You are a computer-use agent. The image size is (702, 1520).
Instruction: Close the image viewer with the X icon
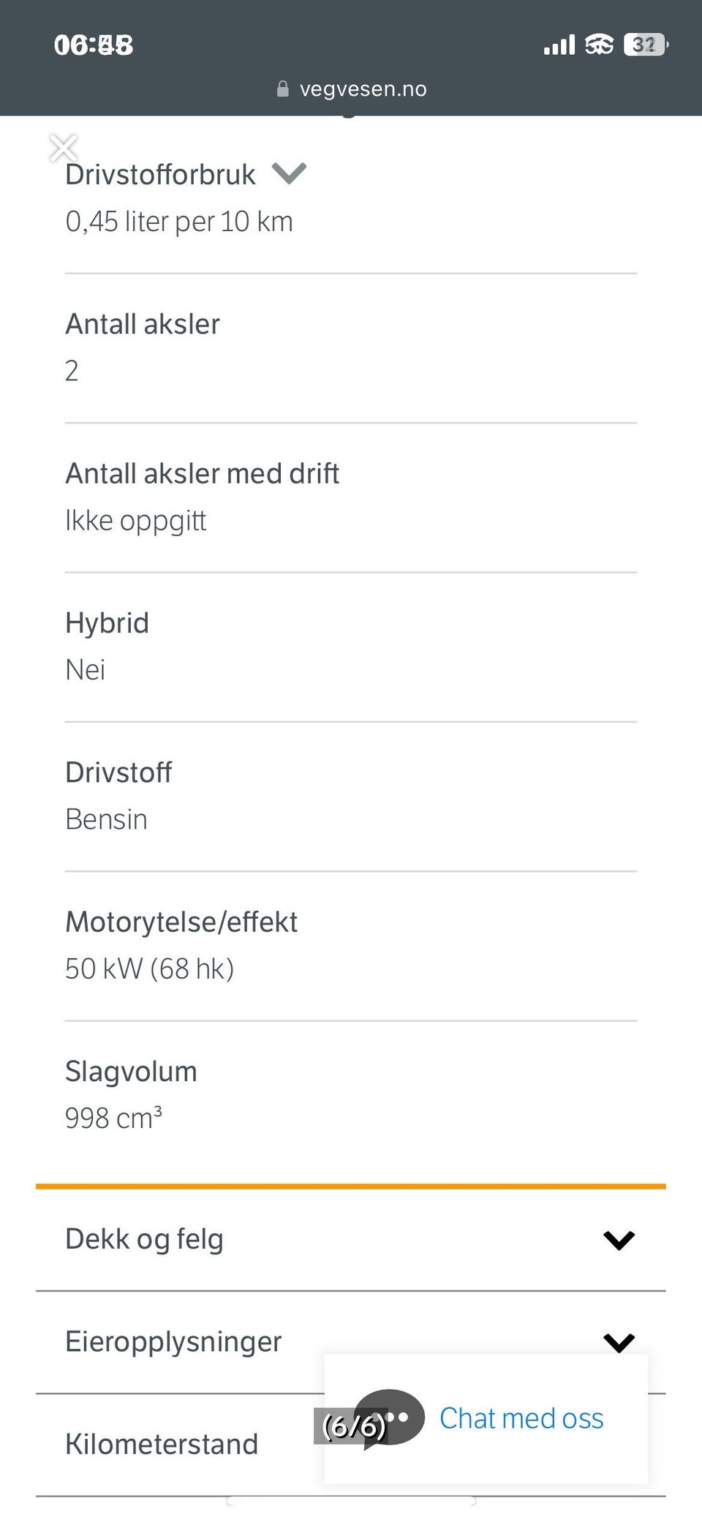coord(64,148)
